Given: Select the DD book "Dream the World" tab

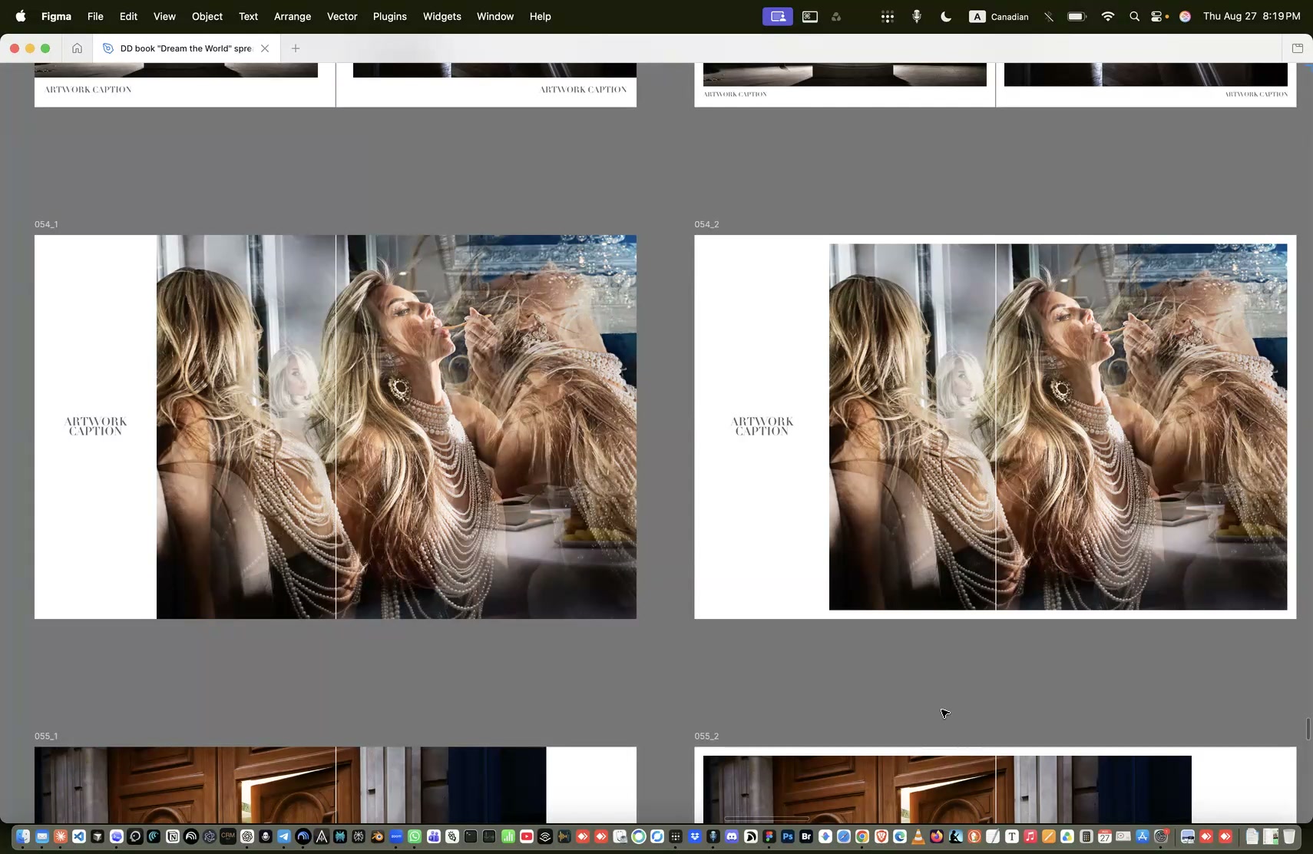Looking at the screenshot, I should point(186,48).
